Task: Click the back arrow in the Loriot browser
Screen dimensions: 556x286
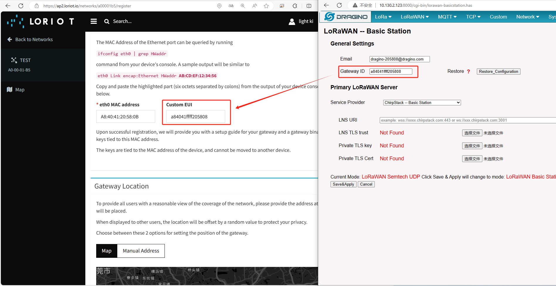Action: click(x=8, y=6)
